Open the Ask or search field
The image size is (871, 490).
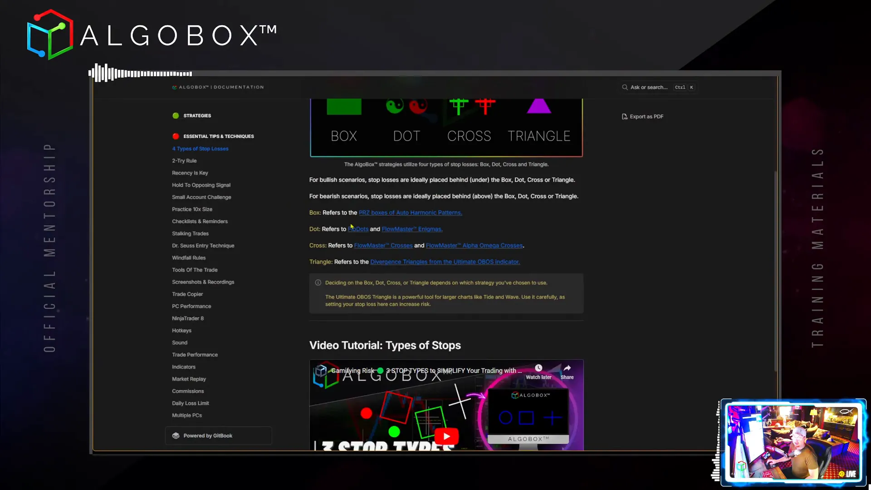(658, 87)
